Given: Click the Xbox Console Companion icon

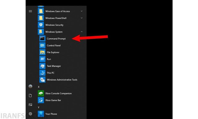Looking at the screenshot, I should click(x=41, y=93).
